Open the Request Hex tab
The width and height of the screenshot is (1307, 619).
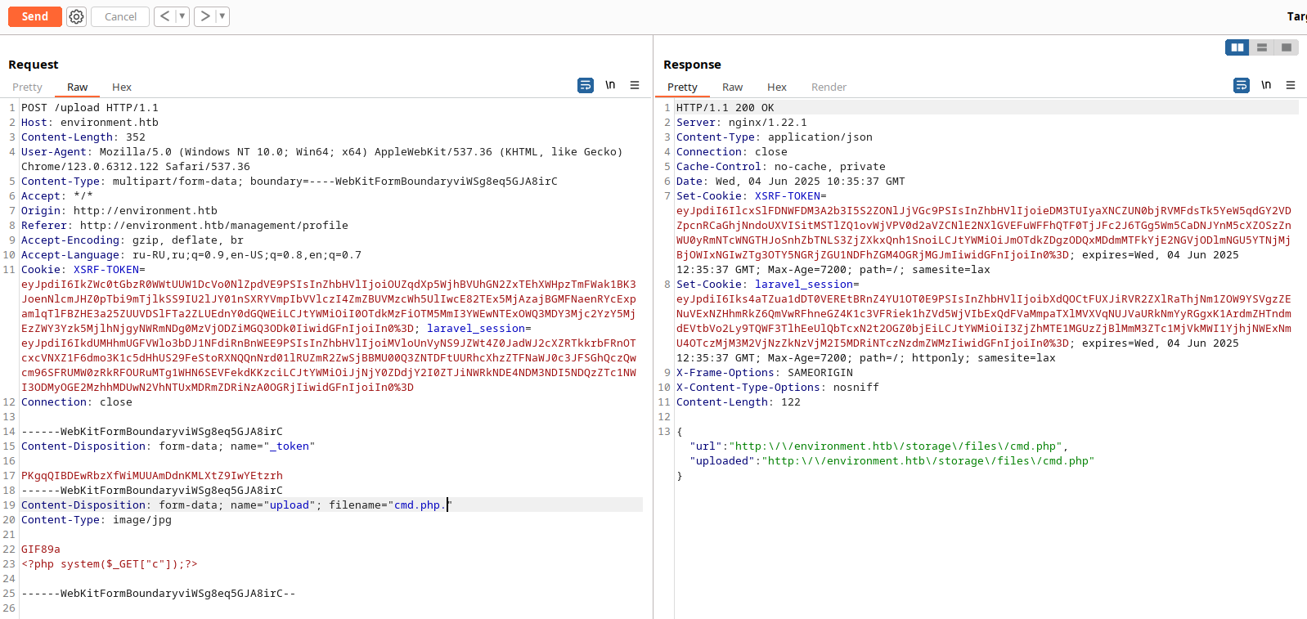[x=122, y=87]
